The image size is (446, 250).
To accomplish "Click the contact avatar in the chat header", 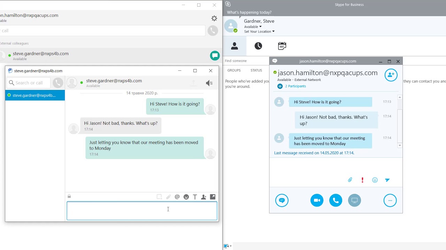I will pos(72,83).
